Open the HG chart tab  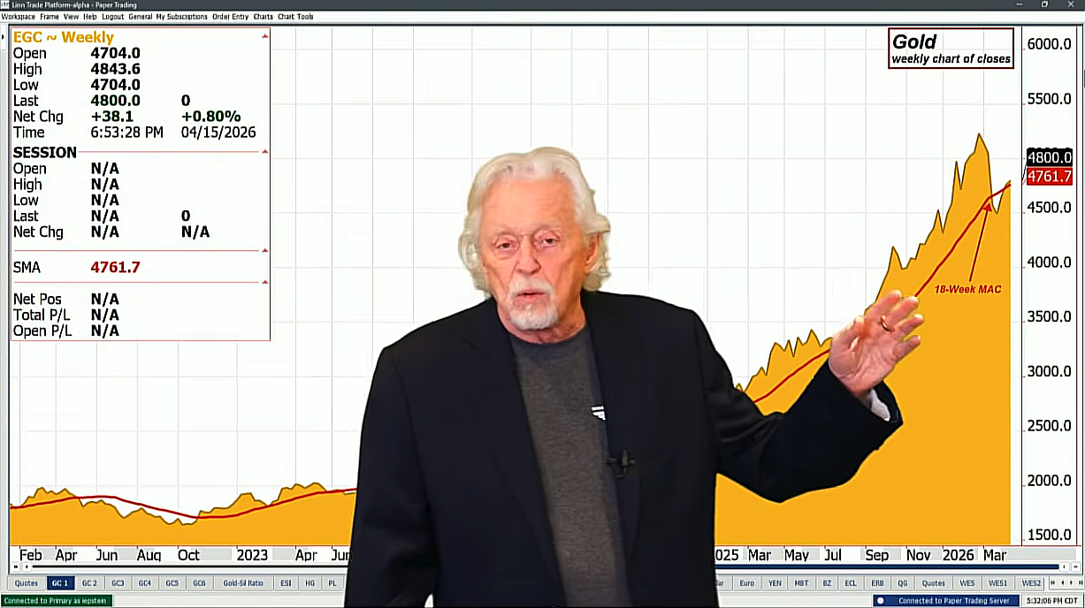tap(309, 583)
